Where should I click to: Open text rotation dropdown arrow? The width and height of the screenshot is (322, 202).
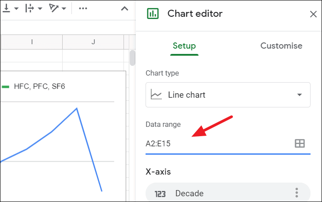coord(64,9)
